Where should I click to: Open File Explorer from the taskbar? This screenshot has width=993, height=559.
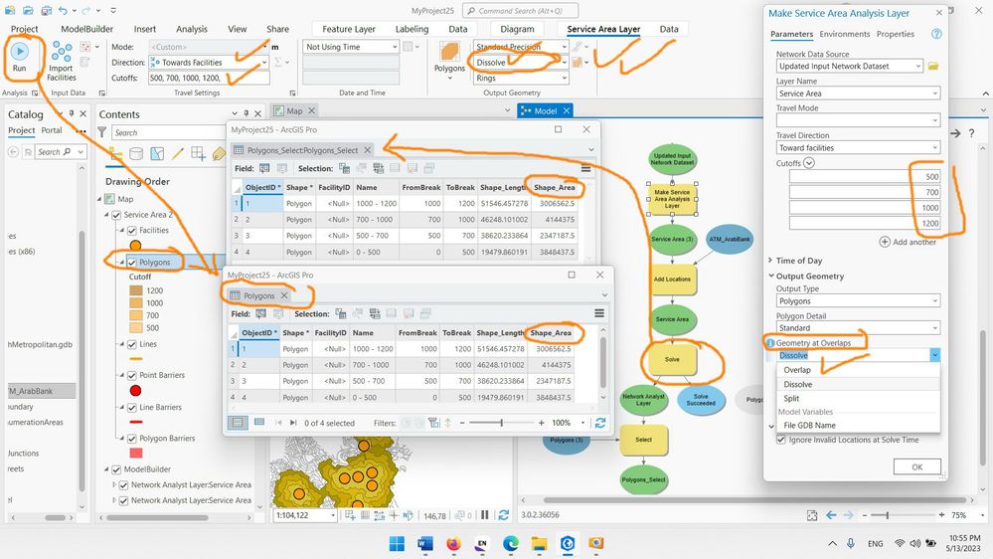[539, 544]
